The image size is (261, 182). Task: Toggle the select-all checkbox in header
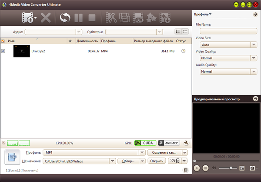point(3,41)
